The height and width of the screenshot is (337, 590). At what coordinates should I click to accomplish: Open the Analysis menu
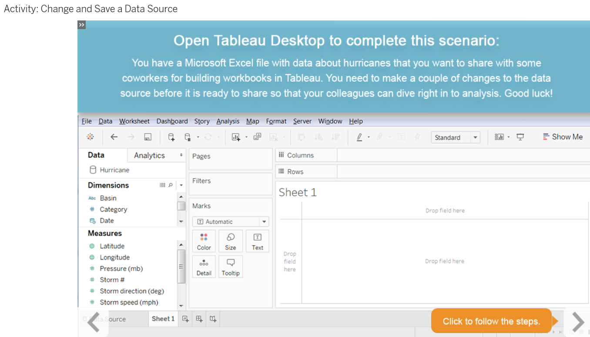pyautogui.click(x=228, y=121)
